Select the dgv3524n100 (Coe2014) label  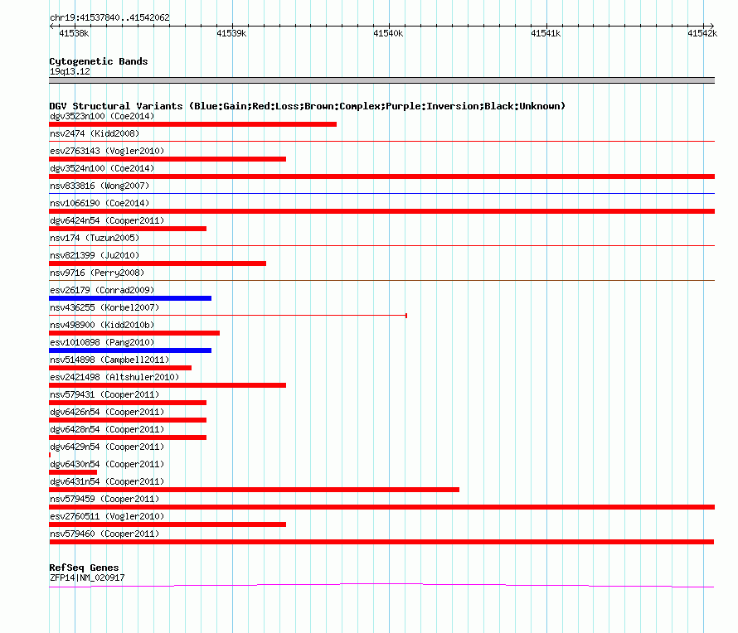coord(102,168)
